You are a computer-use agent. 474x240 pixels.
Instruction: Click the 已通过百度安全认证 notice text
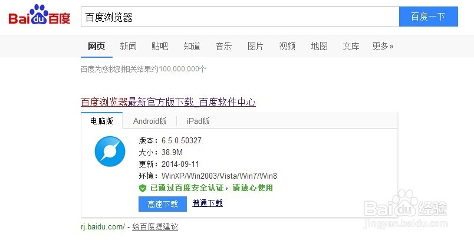click(212, 188)
